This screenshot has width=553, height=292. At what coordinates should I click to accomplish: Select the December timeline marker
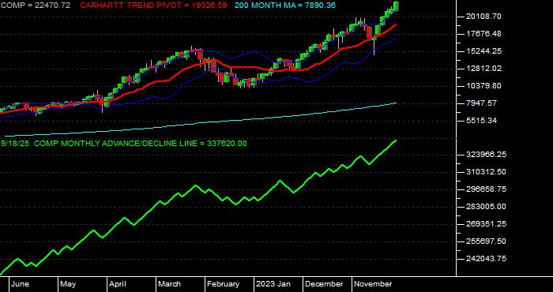324,284
